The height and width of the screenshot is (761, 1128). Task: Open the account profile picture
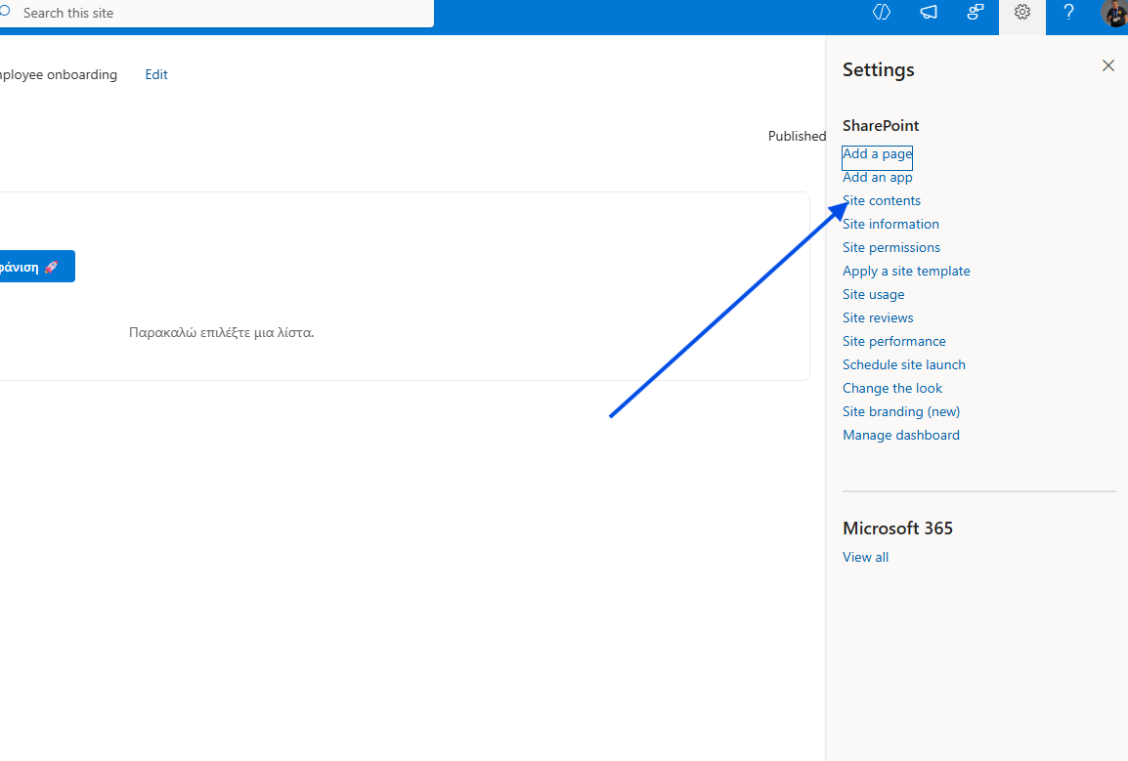[x=1115, y=13]
